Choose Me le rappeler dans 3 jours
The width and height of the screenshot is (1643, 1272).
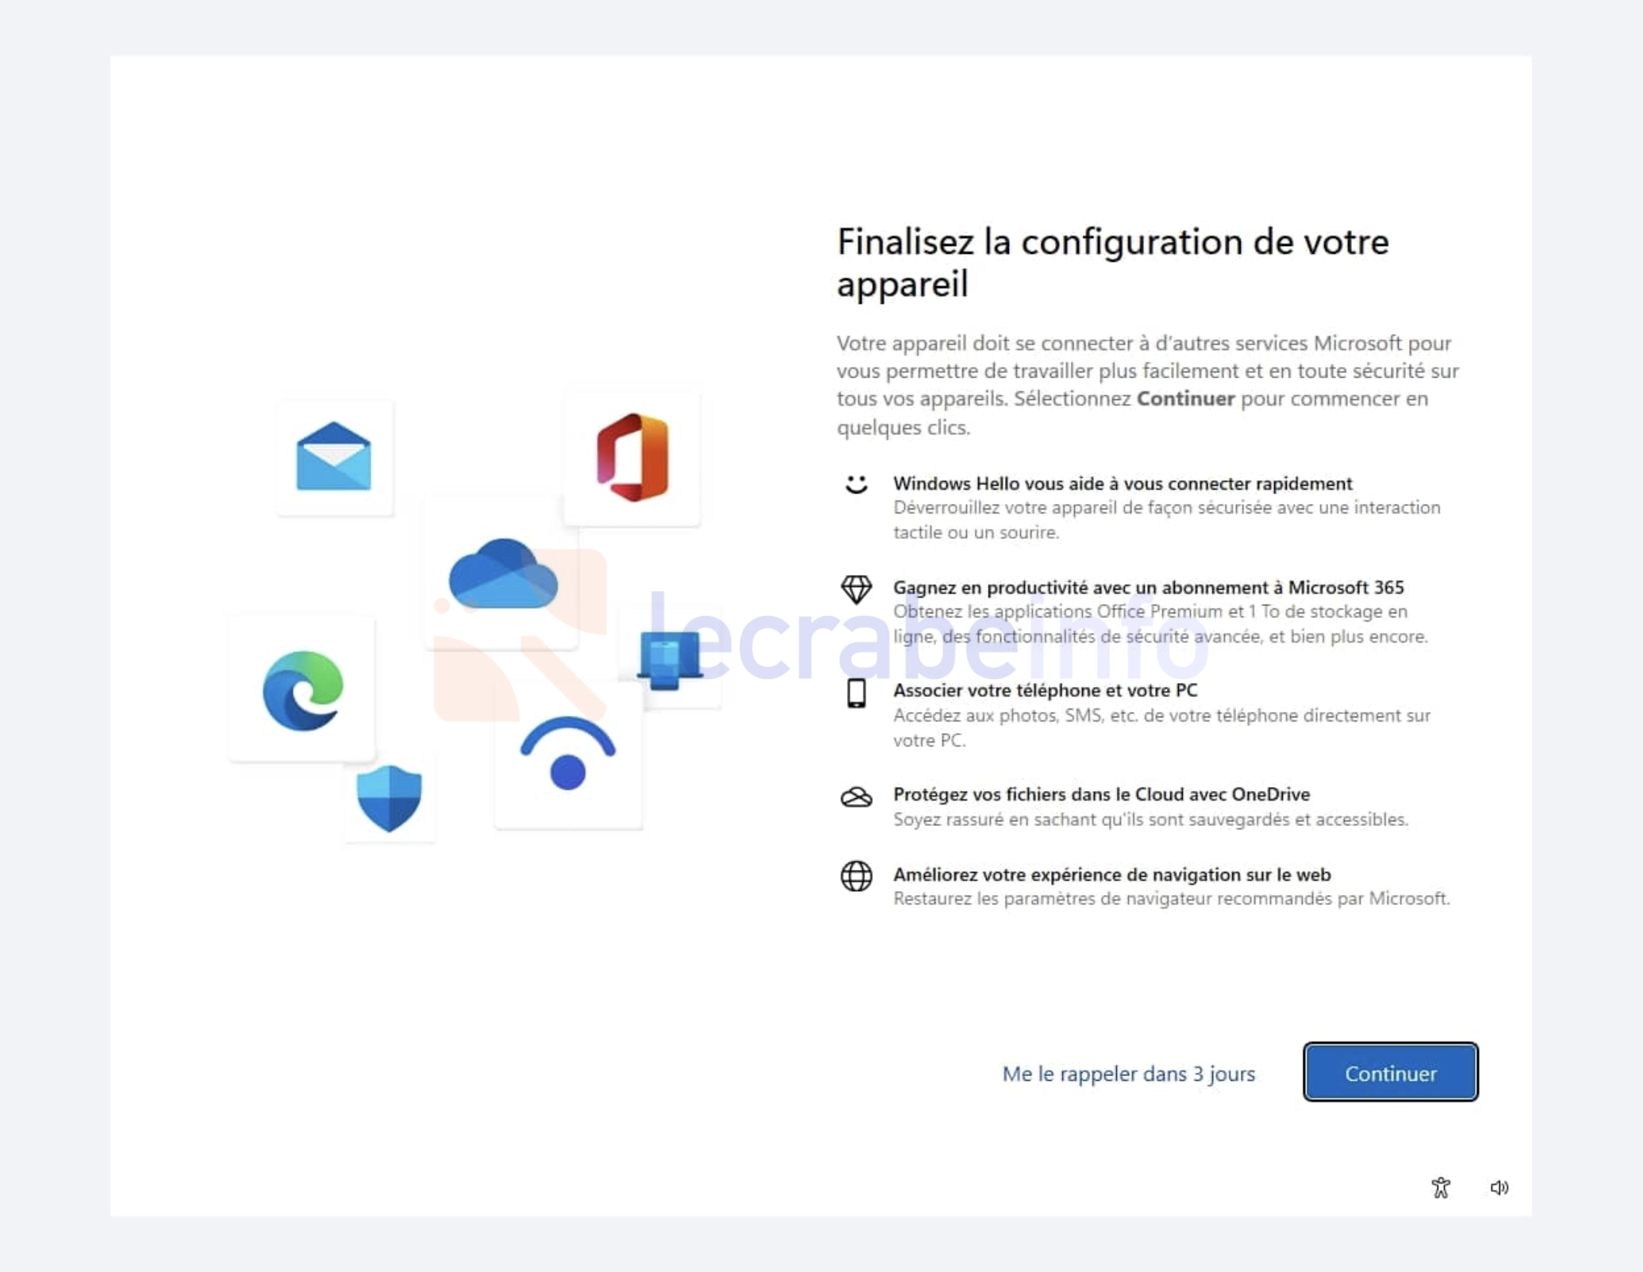(1128, 1074)
